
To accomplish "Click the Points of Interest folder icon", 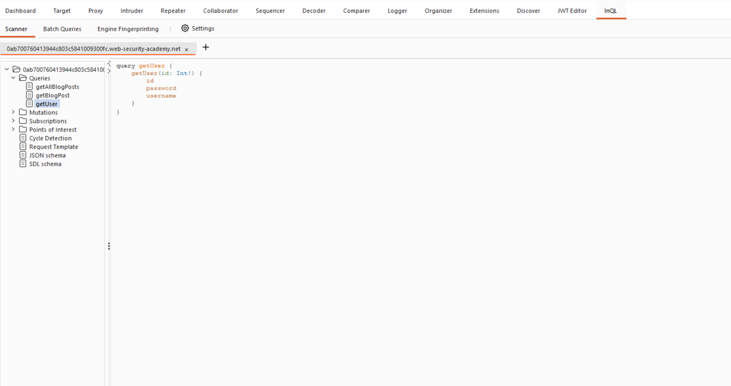I will 23,129.
